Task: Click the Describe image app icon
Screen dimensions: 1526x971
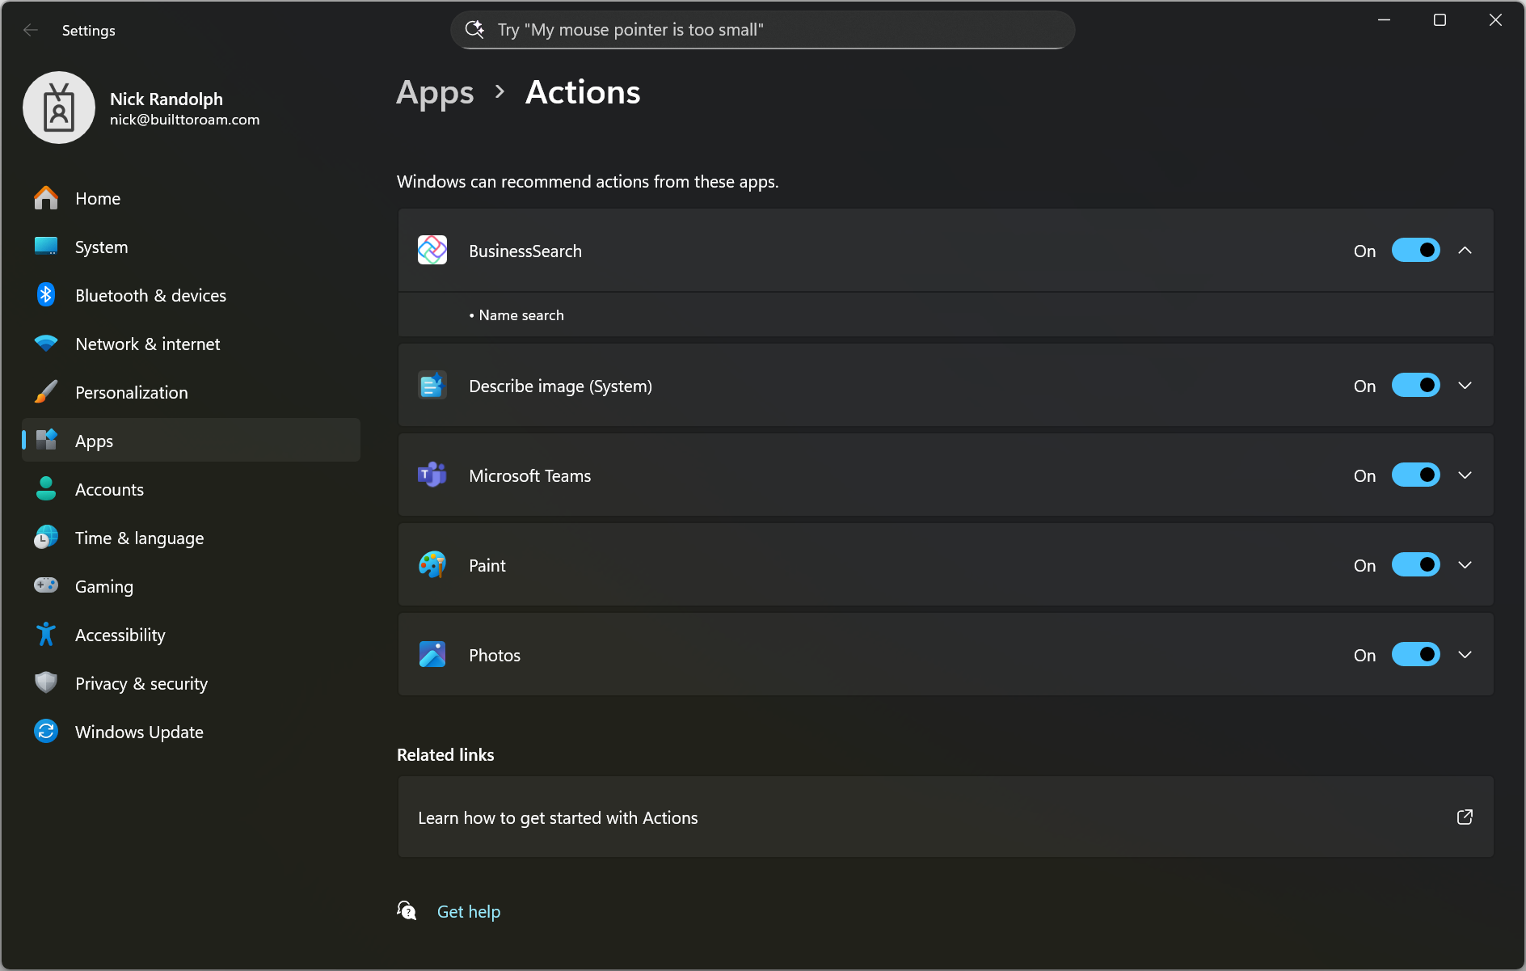Action: pyautogui.click(x=432, y=386)
